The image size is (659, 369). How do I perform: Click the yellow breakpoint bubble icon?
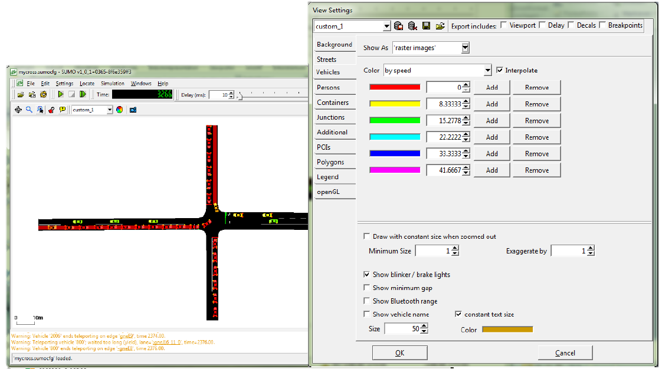point(63,109)
